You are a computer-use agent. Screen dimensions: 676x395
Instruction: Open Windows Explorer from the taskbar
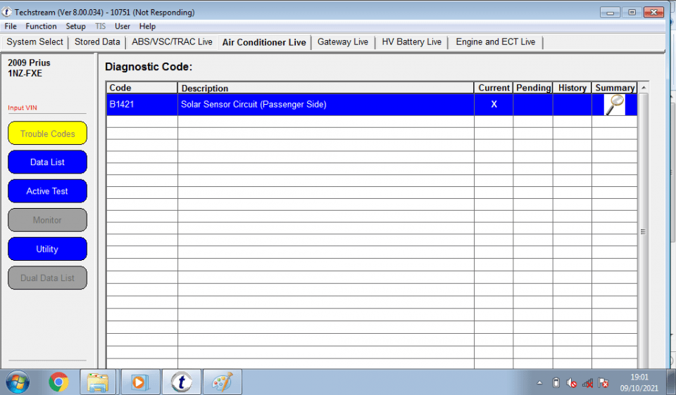[x=99, y=382]
